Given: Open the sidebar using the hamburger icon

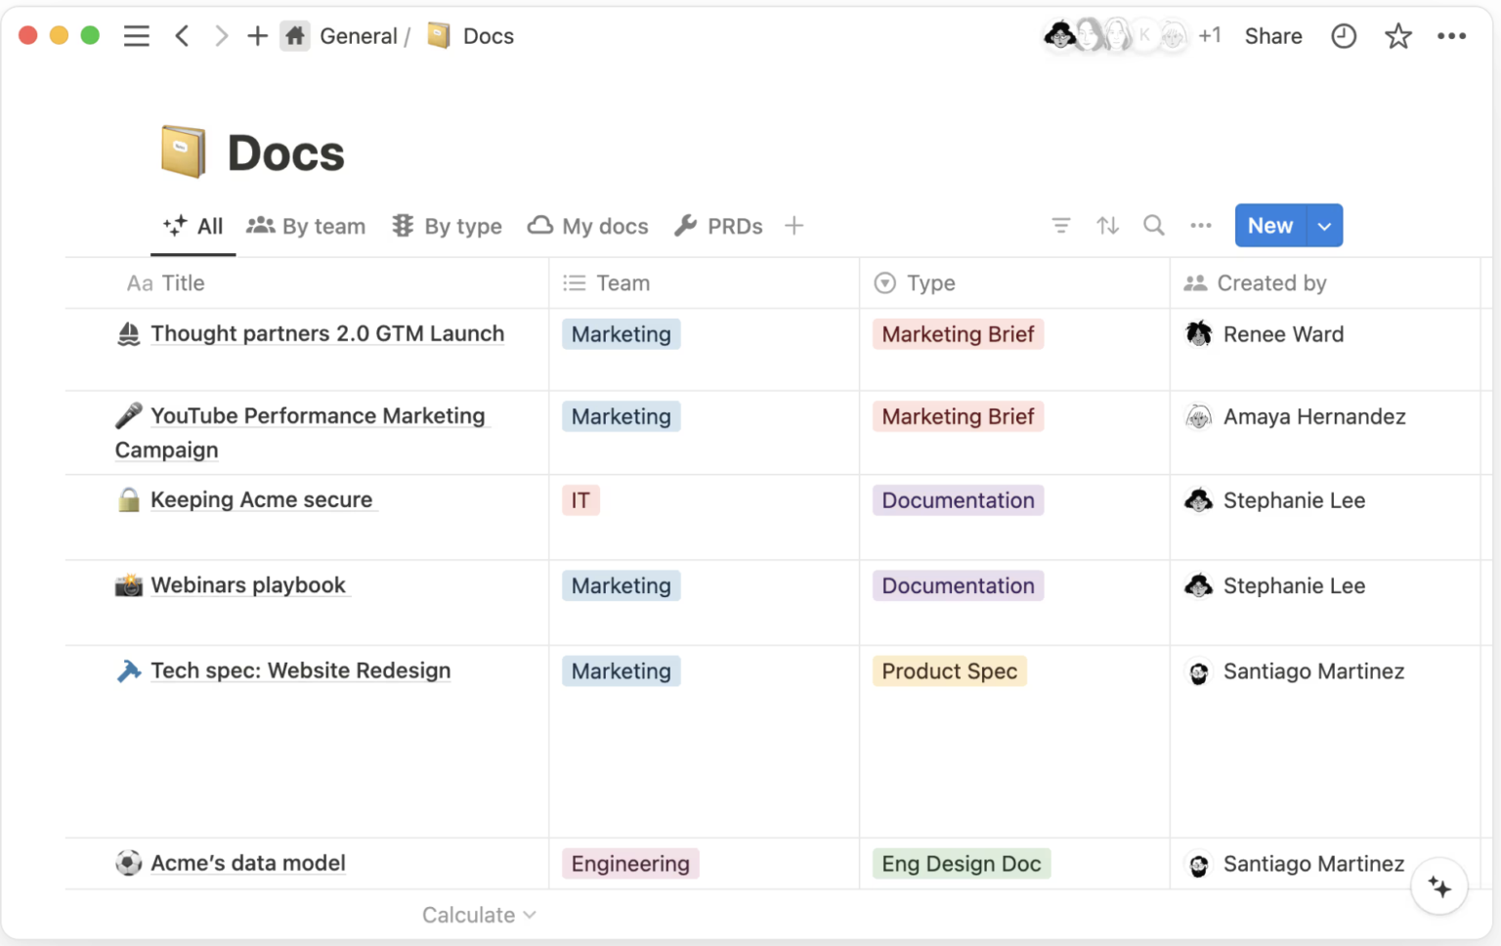Looking at the screenshot, I should click(x=137, y=35).
